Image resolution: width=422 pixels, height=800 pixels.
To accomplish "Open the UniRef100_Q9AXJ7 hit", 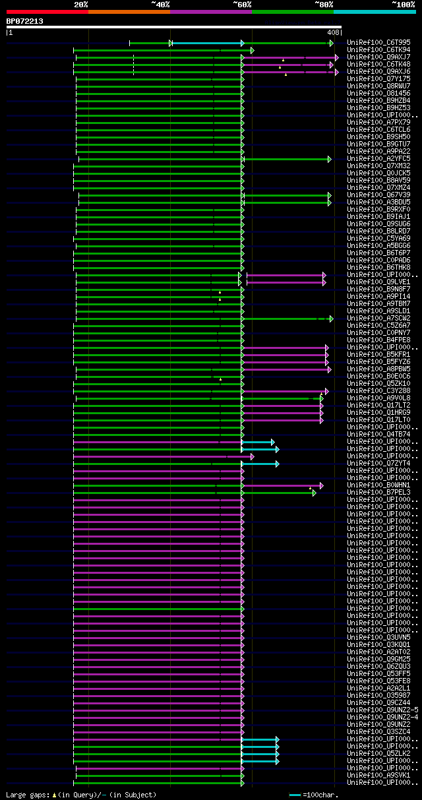I will 378,57.
